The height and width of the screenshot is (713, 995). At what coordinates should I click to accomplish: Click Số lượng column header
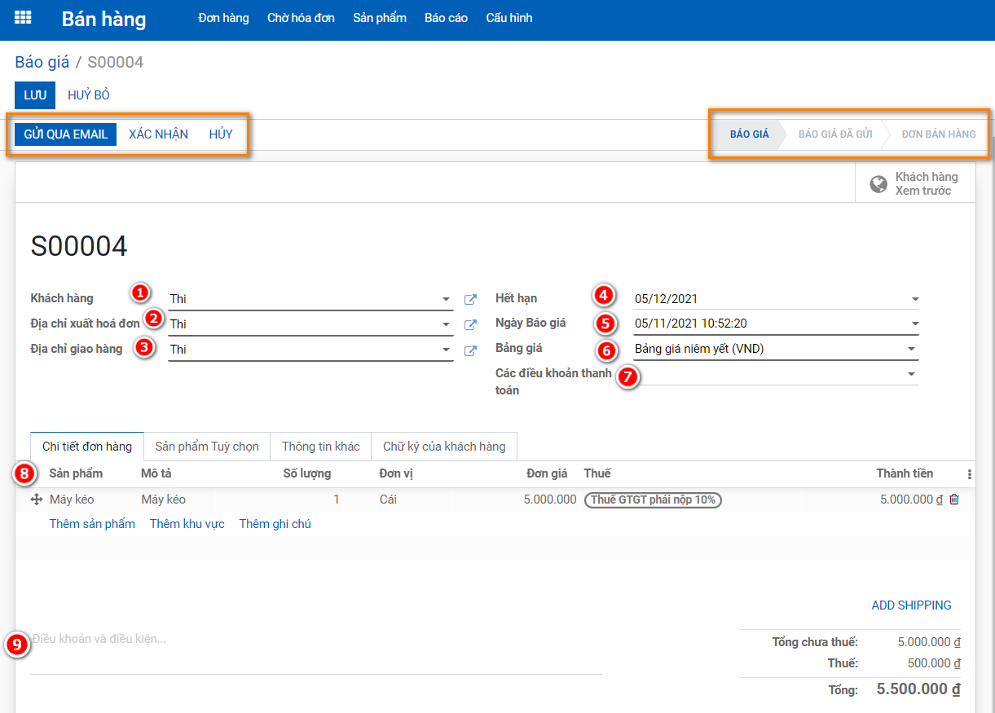point(307,473)
